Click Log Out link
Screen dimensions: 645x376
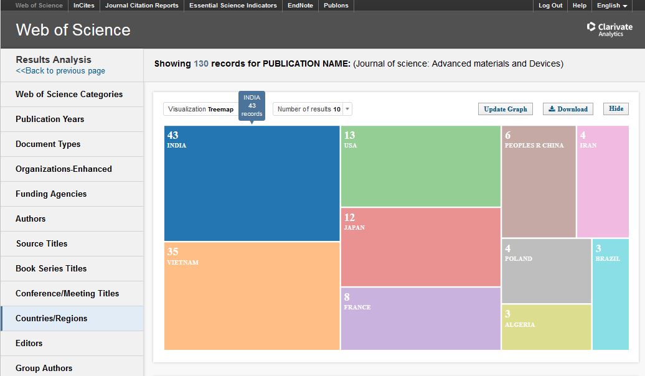point(550,6)
